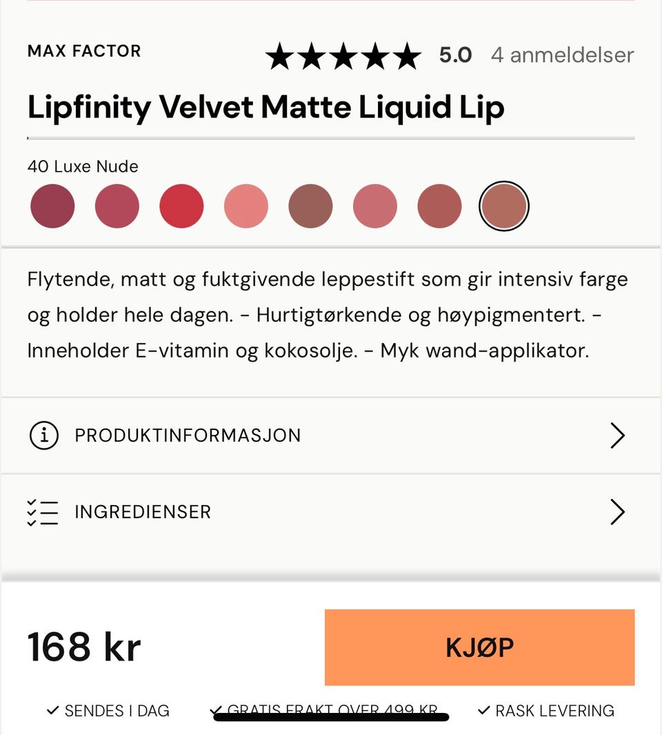Select the dark burgundy first shade swatch
This screenshot has width=662, height=735.
(x=52, y=206)
